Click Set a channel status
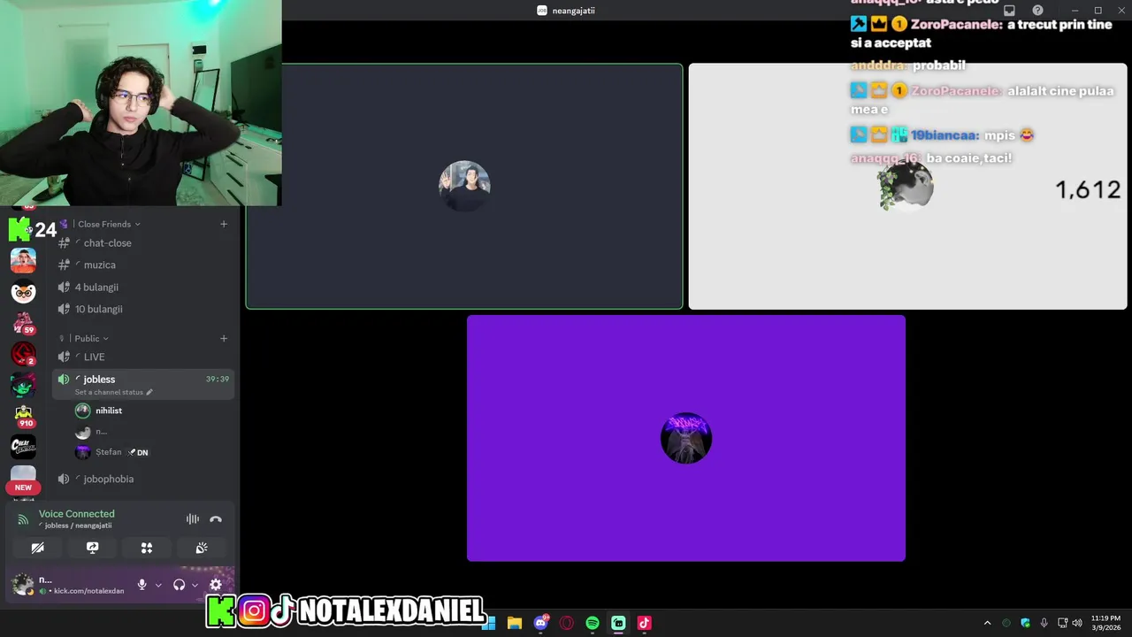 click(x=113, y=392)
